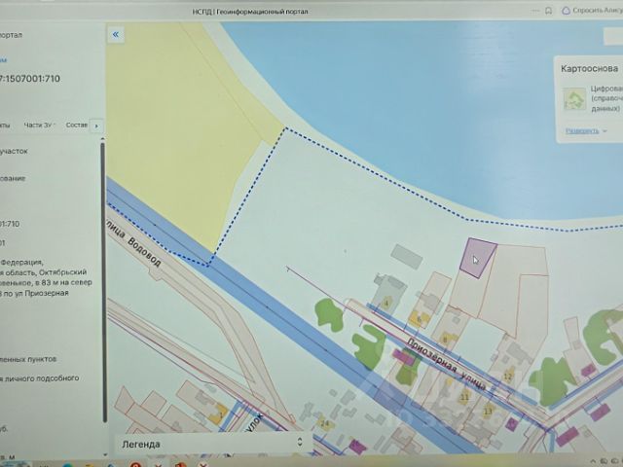623x467 pixels.
Task: Collapse the info sidebar with double-chevron icon
Action: [x=116, y=35]
